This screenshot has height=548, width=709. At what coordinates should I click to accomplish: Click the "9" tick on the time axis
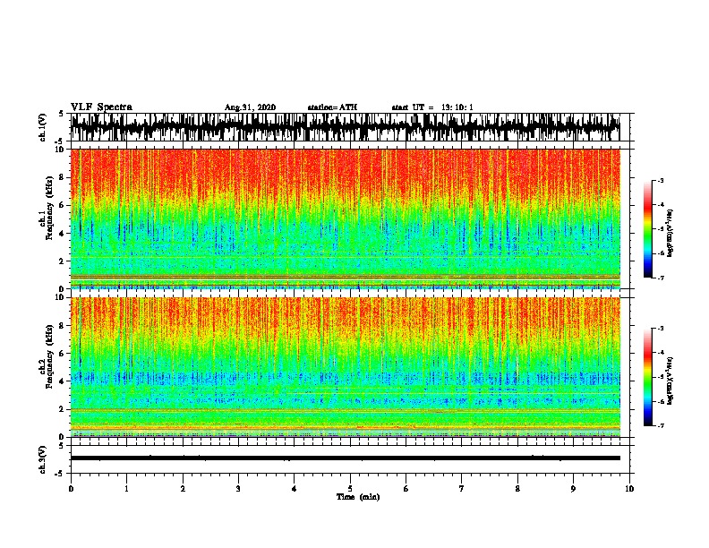point(573,489)
